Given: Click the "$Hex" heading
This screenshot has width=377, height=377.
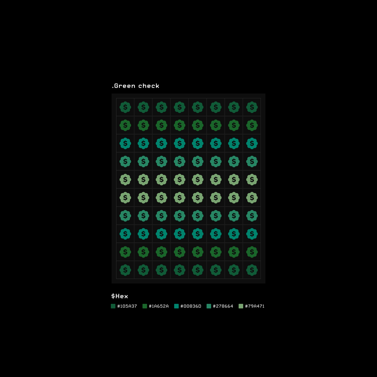Looking at the screenshot, I should coord(120,296).
